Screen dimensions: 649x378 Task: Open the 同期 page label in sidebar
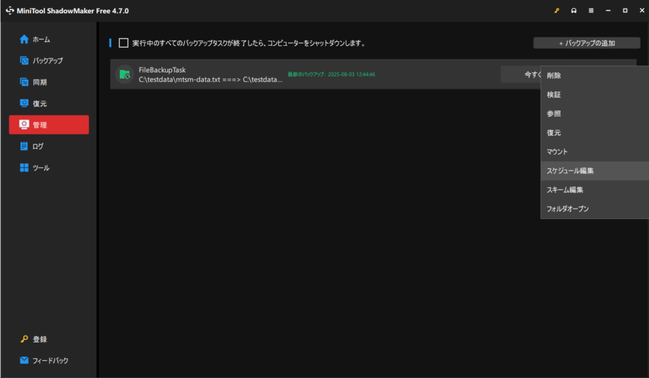(x=40, y=82)
